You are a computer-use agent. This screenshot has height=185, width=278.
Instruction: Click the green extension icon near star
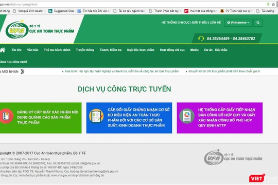click(268, 4)
